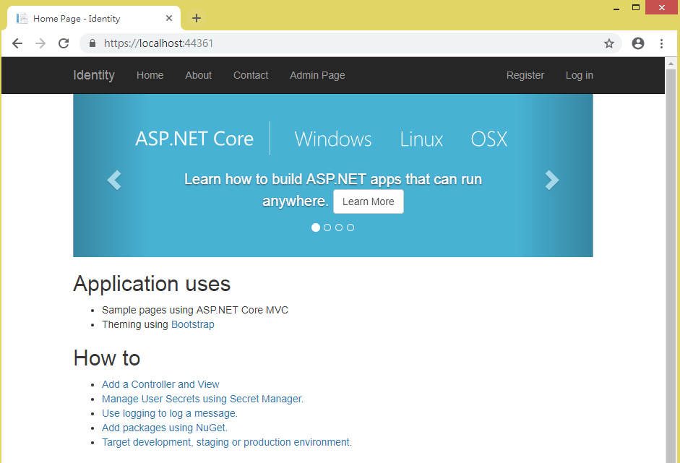
Task: Show the previous carousel slide arrow
Action: [x=114, y=180]
